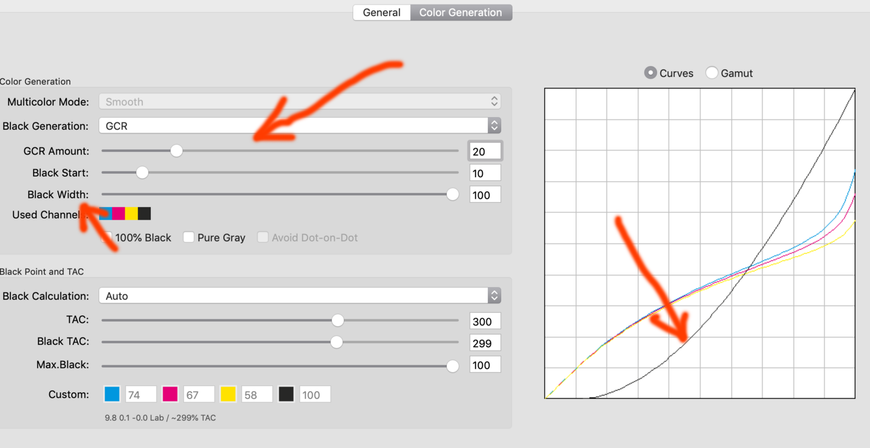Click the magenta Custom color swatch

pyautogui.click(x=170, y=395)
